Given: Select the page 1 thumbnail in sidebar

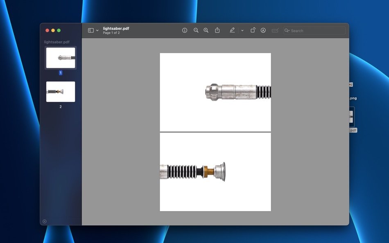Looking at the screenshot, I should point(61,58).
